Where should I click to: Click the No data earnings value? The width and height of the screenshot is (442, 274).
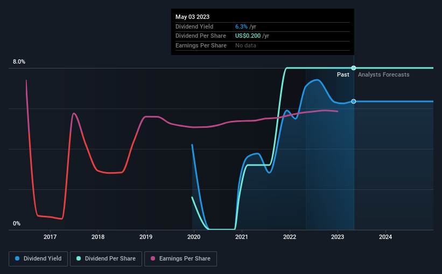[246, 45]
